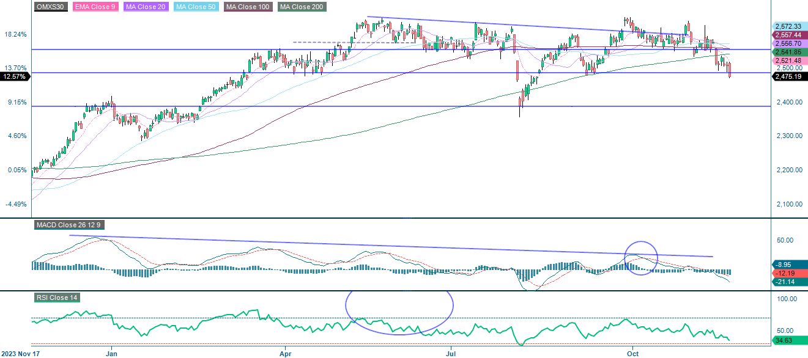Open the MACD Close 26 12 9 label

(70, 225)
